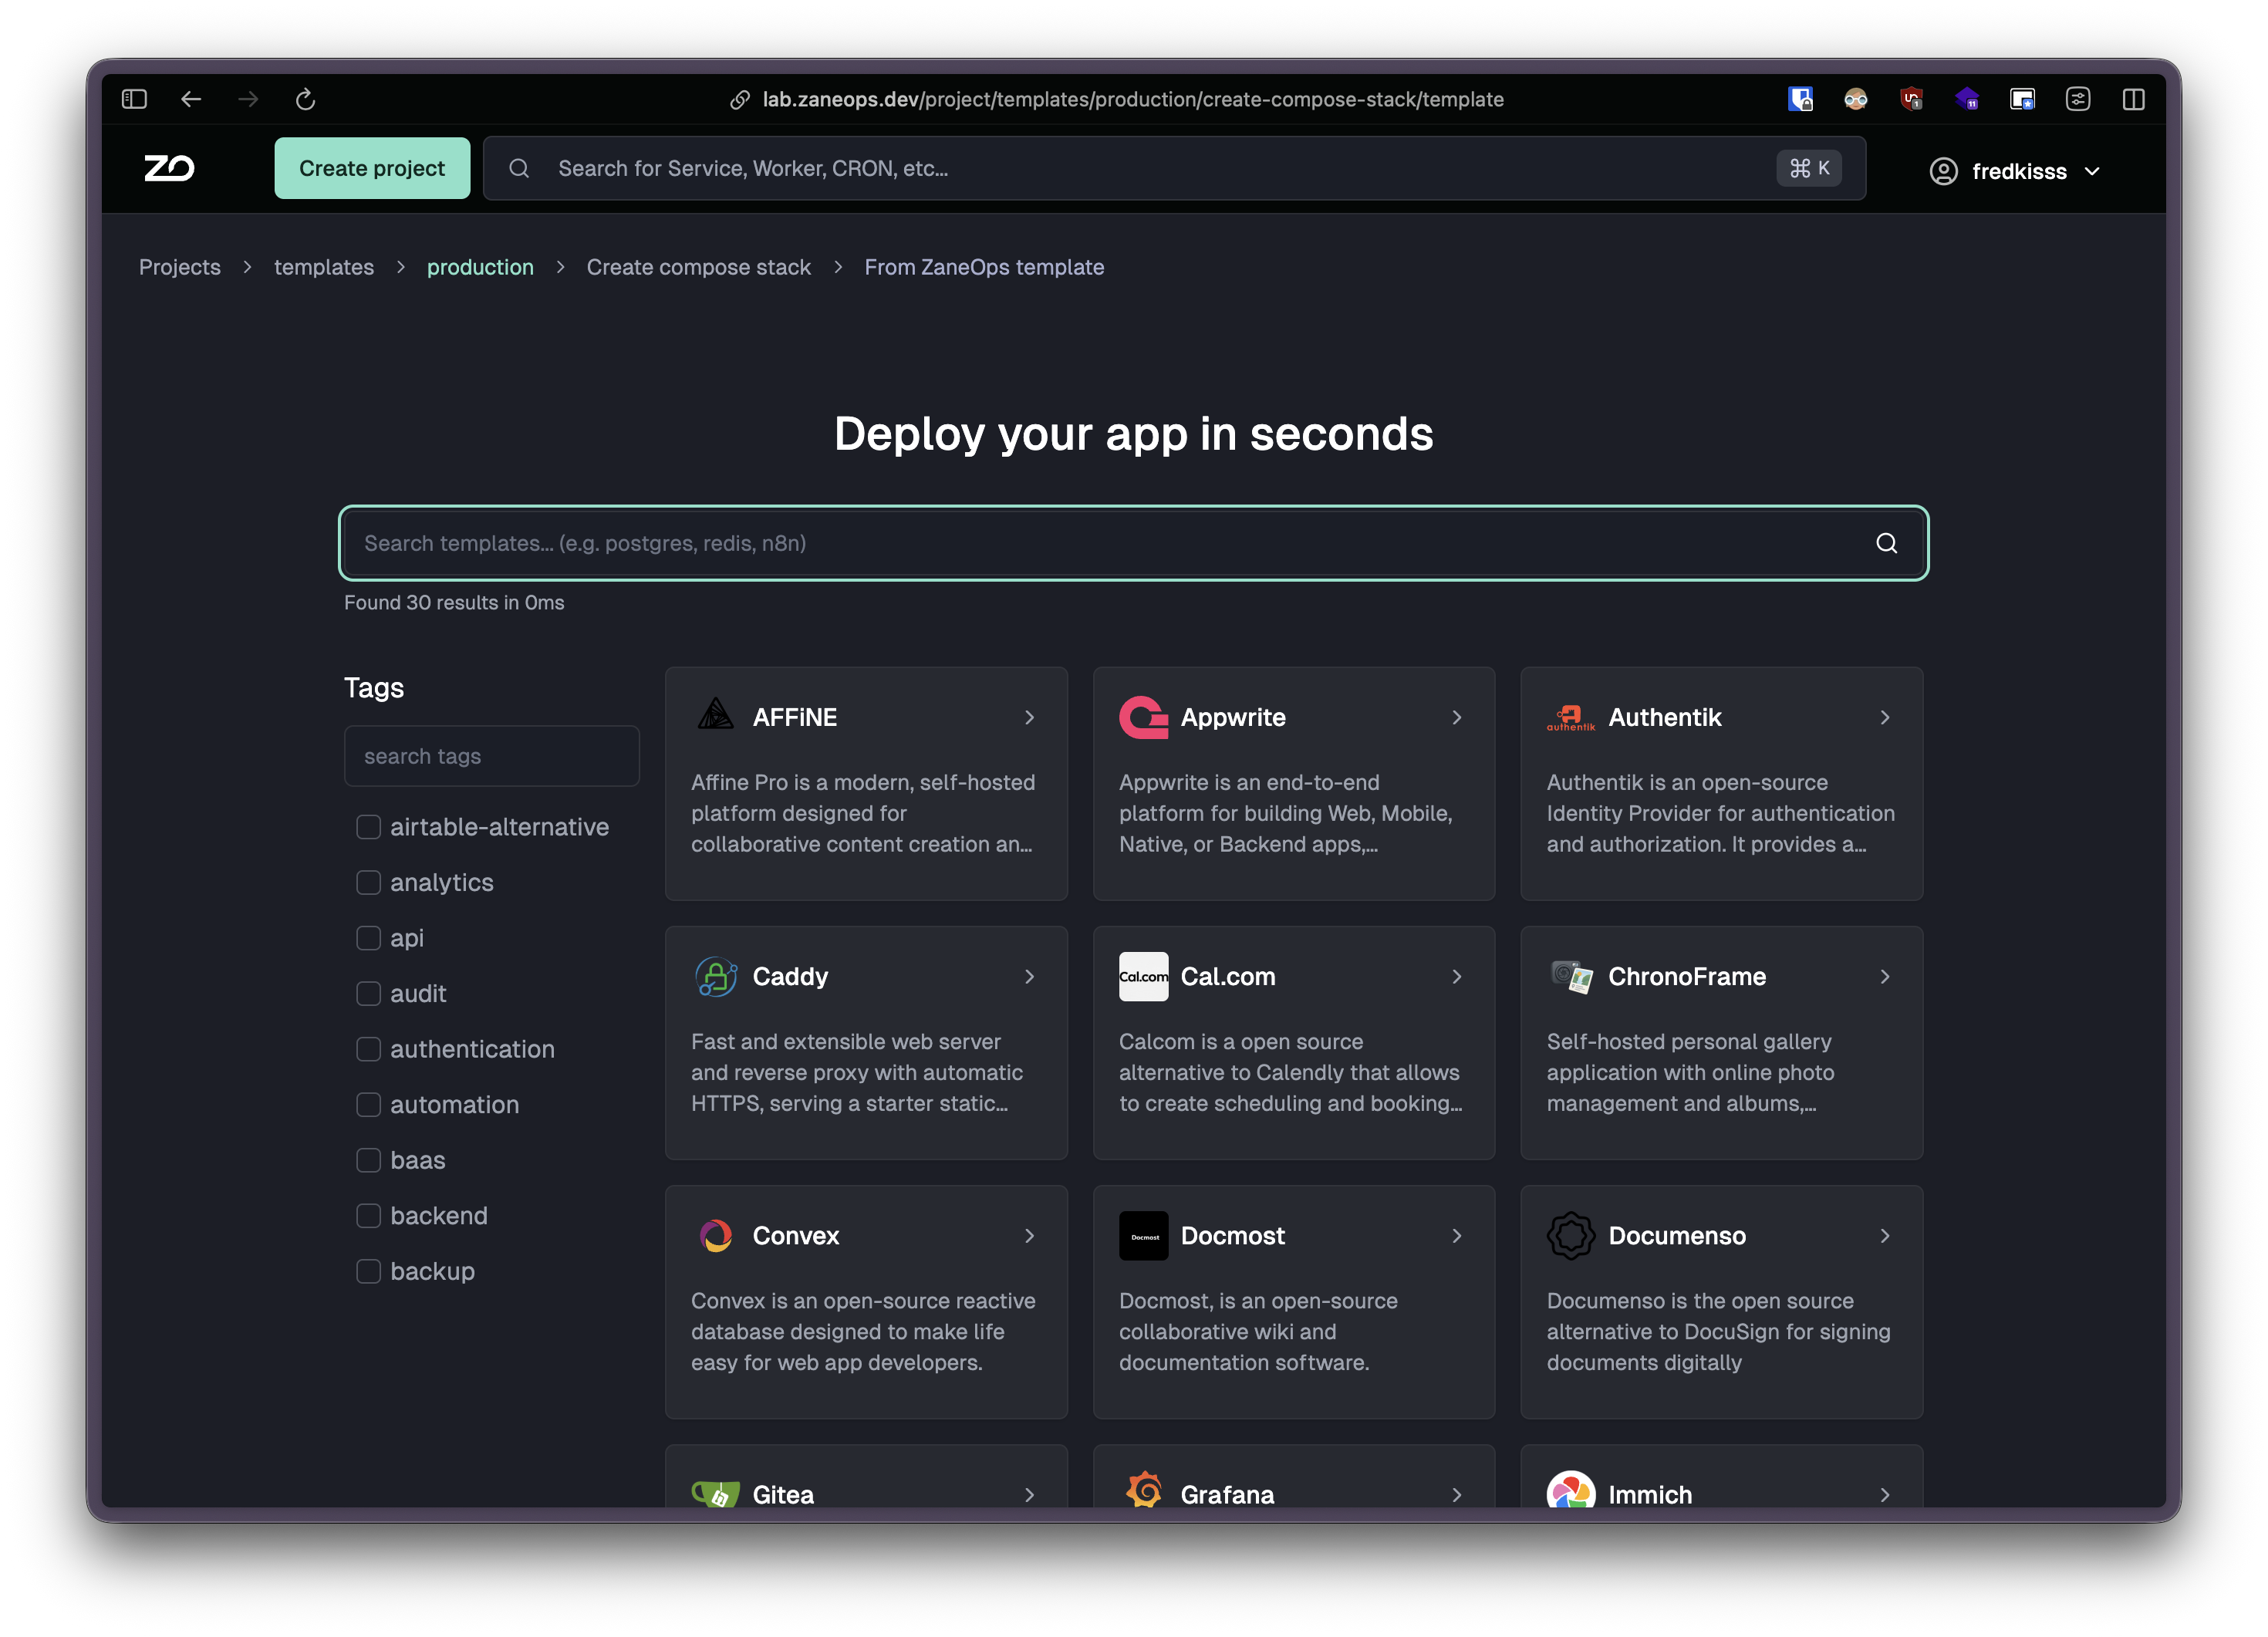Click the Create project button
The image size is (2268, 1637).
372,168
